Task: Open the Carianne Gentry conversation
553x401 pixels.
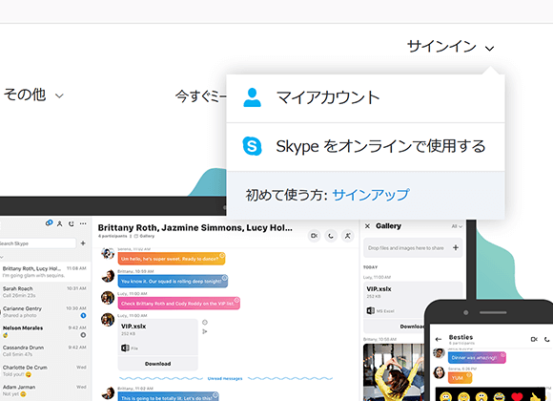Action: tap(45, 311)
